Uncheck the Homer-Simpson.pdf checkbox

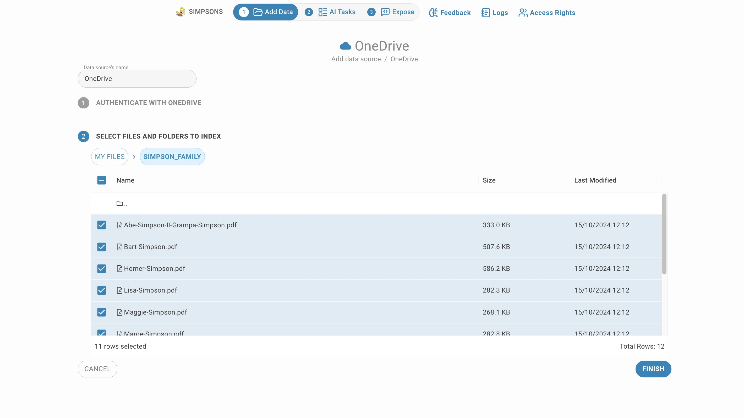click(x=102, y=269)
